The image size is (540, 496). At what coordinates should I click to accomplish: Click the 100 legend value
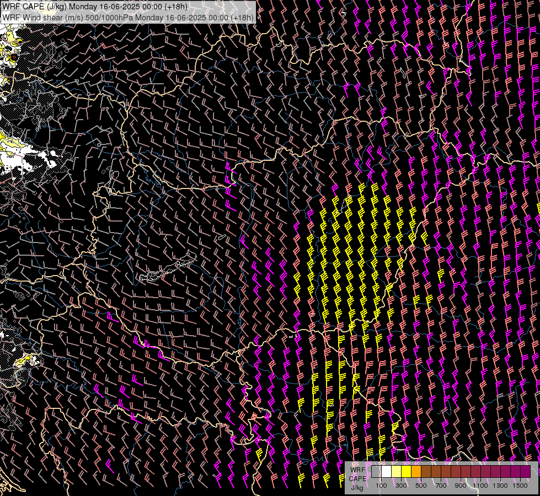381,486
